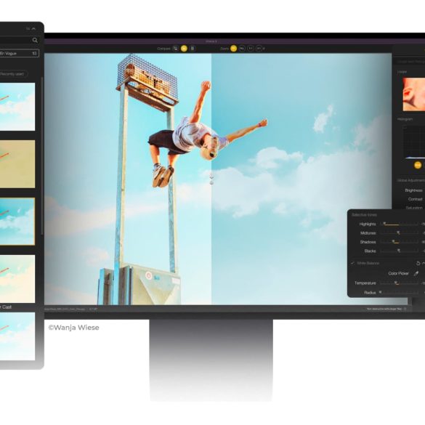Select the Fit zoom button beside yellow zoom icon

click(242, 49)
